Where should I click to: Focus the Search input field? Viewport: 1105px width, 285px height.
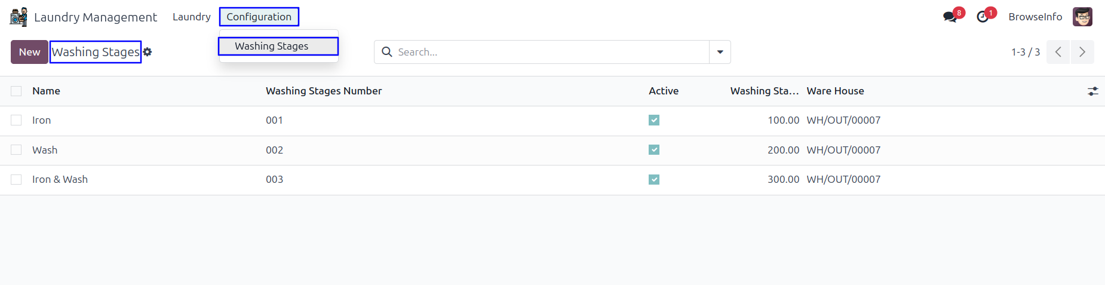coord(550,52)
